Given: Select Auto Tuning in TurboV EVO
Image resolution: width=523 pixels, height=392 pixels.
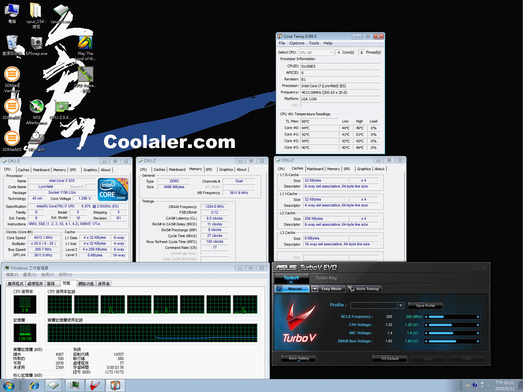Looking at the screenshot, I should point(364,289).
